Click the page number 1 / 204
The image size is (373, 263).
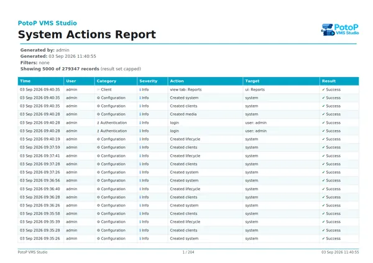coord(188,252)
